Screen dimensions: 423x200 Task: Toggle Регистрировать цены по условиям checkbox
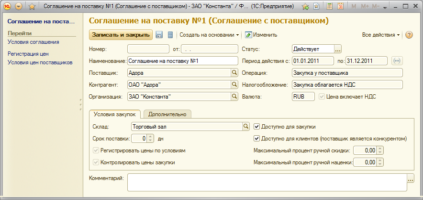click(x=96, y=150)
